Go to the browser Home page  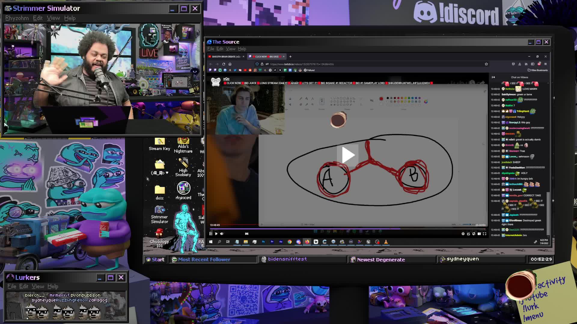click(x=230, y=64)
